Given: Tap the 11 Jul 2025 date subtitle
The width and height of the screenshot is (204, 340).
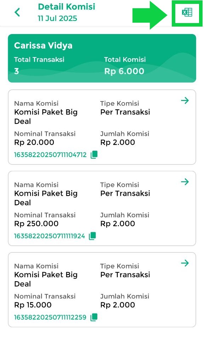Looking at the screenshot, I should (x=57, y=18).
